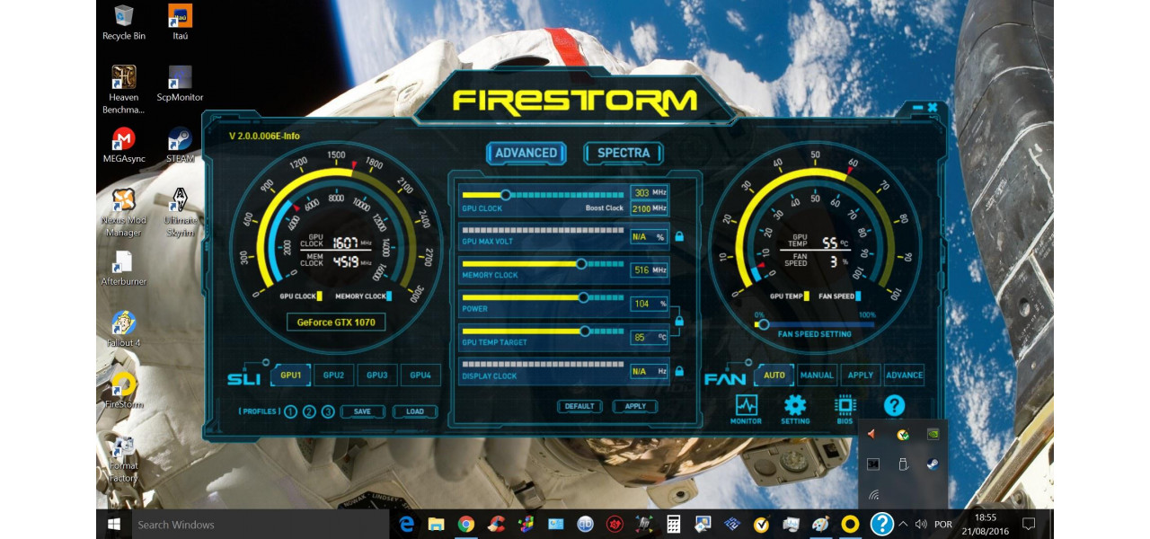Screen dimensions: 1150x539
Task: Open the Recycle Bin desktop icon
Action: pyautogui.click(x=124, y=23)
